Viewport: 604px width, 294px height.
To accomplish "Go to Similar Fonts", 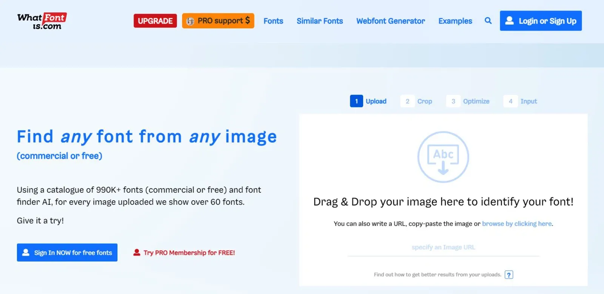I will 320,21.
